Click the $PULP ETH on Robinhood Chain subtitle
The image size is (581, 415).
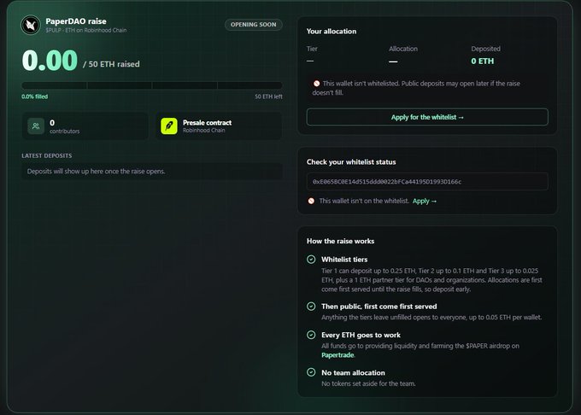click(86, 31)
